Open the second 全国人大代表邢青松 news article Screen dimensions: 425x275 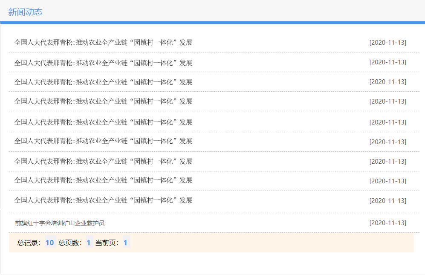click(103, 63)
